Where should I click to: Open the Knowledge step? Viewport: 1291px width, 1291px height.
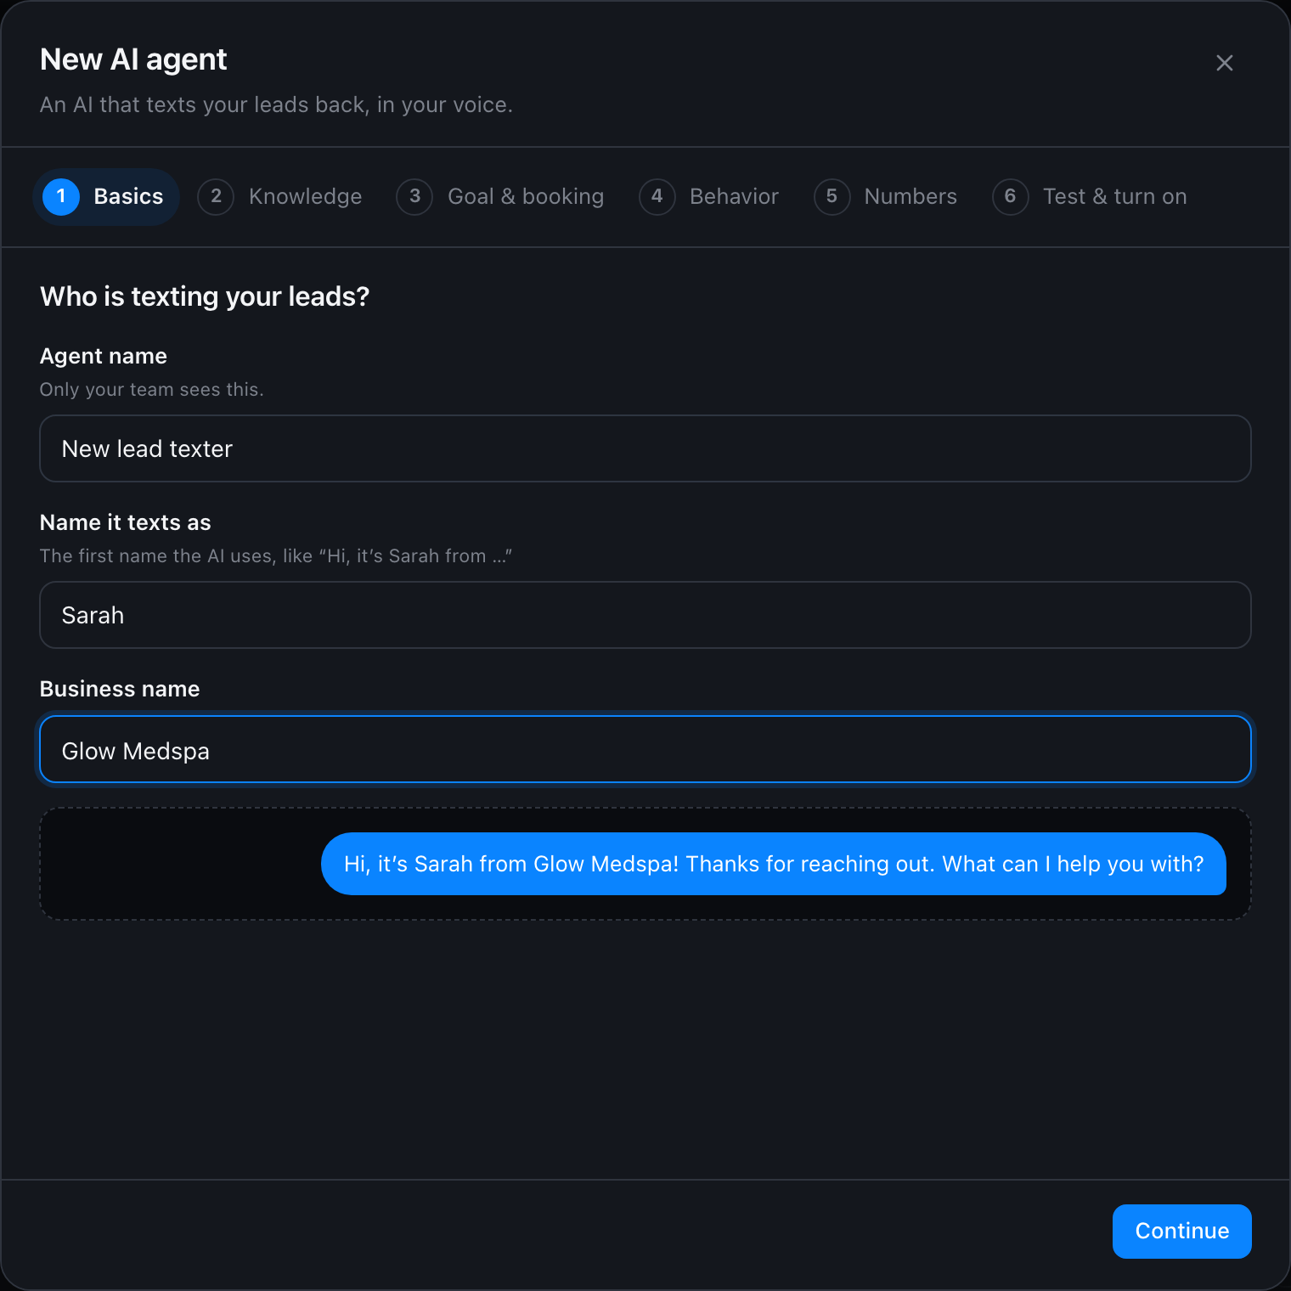(x=280, y=197)
